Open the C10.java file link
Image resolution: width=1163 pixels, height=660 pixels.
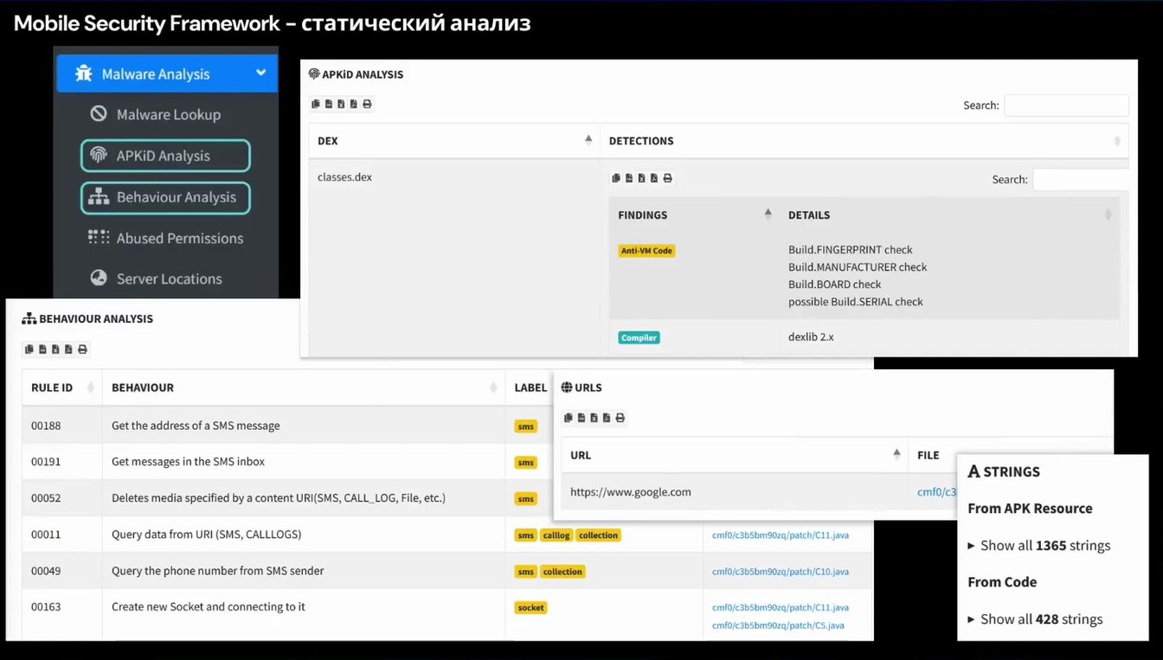[780, 572]
